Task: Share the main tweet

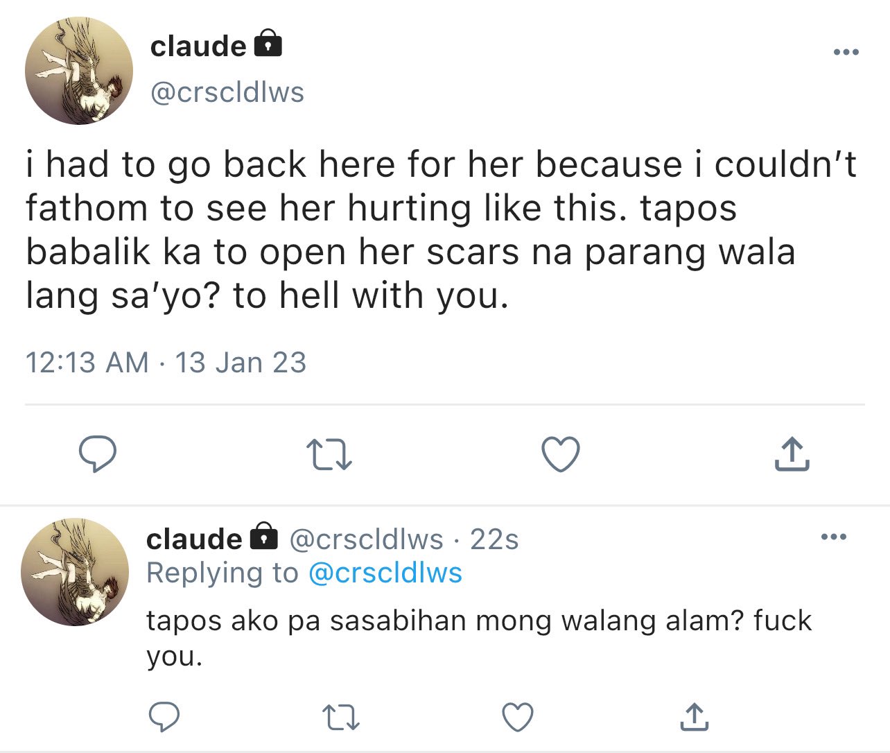Action: (791, 454)
